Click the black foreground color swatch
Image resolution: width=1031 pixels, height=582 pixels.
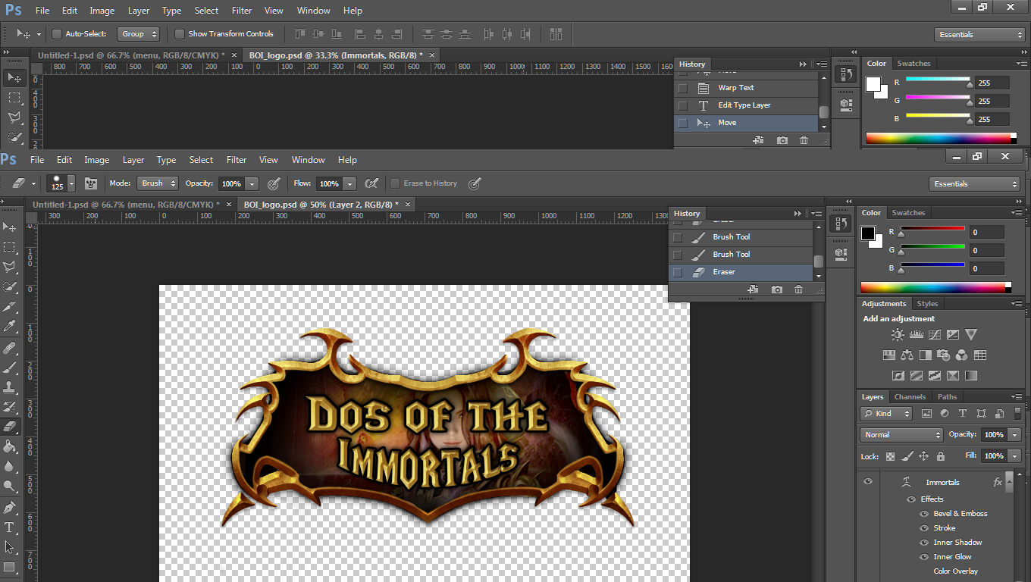pyautogui.click(x=868, y=233)
